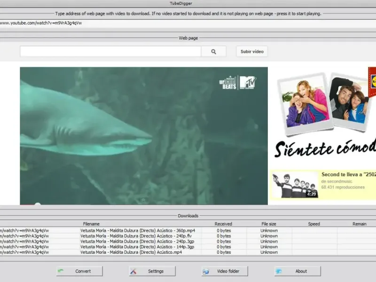The image size is (376, 282).
Task: Focus the YouTube search text box
Action: (x=110, y=52)
